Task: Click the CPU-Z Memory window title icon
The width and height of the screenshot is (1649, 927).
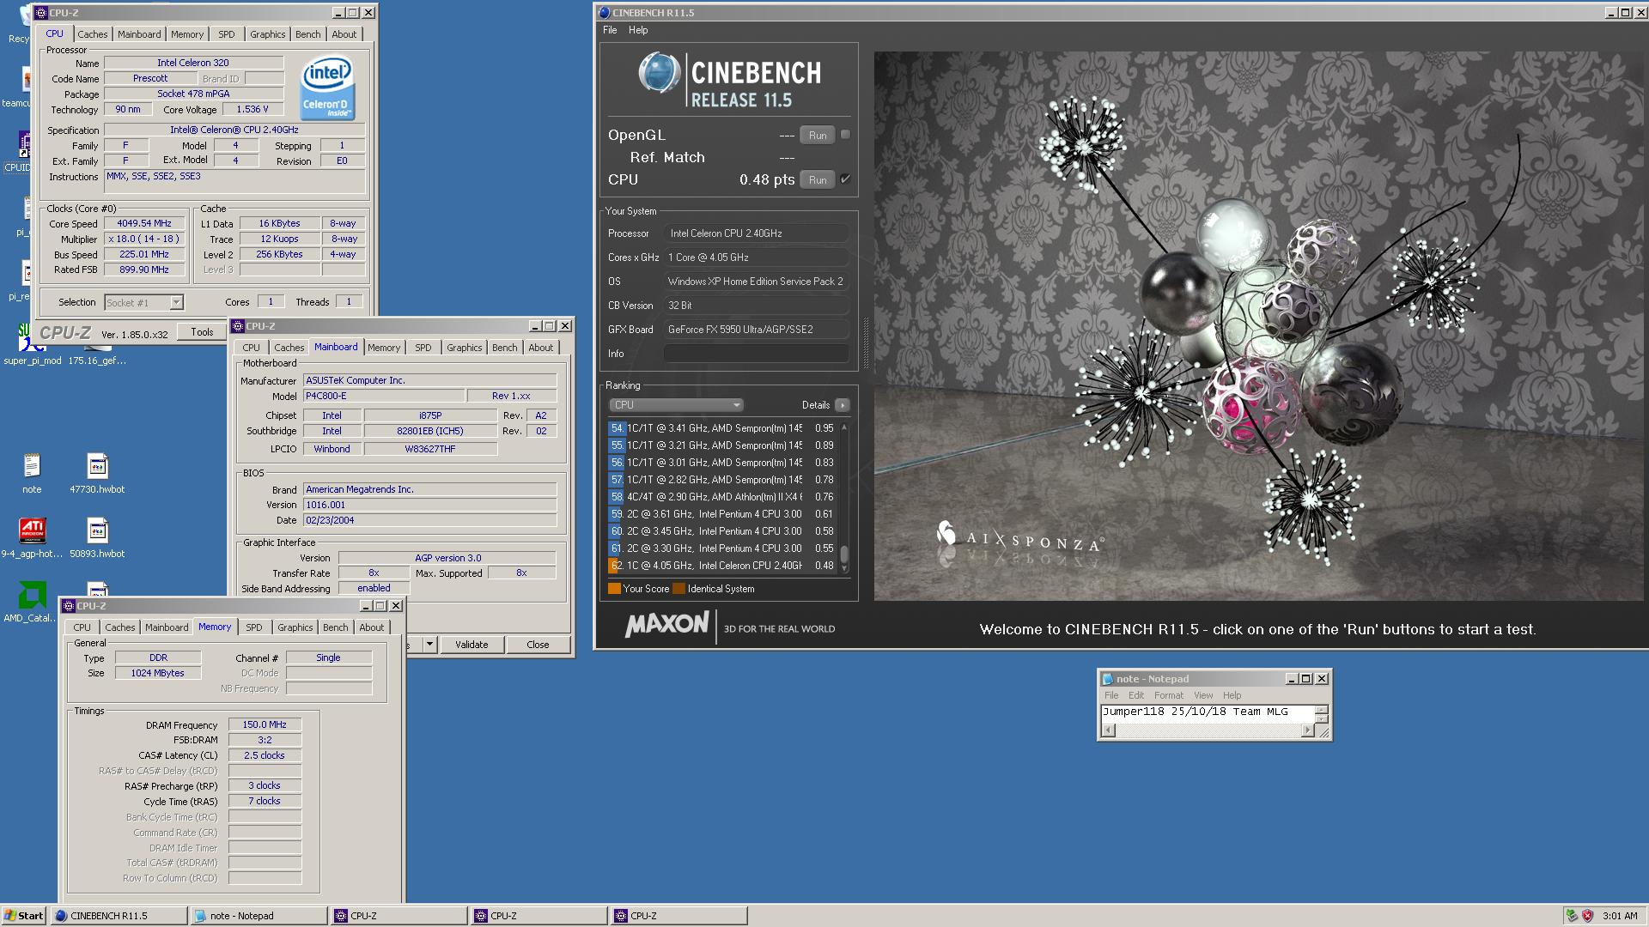Action: [70, 606]
